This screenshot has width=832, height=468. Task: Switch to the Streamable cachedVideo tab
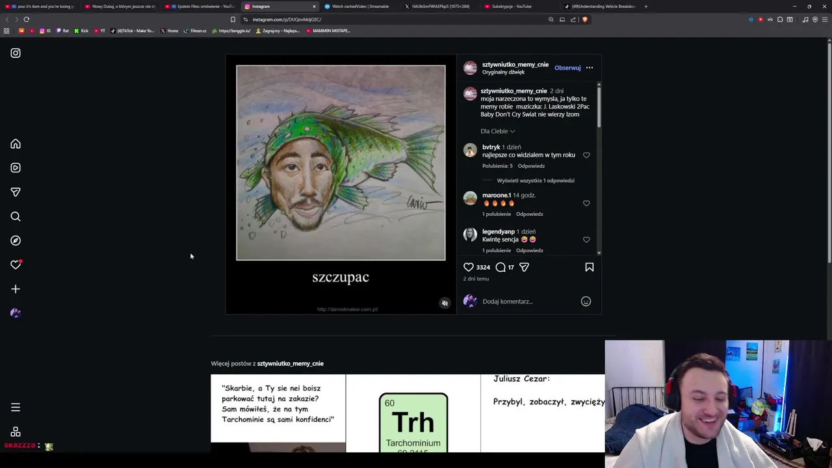[x=360, y=6]
